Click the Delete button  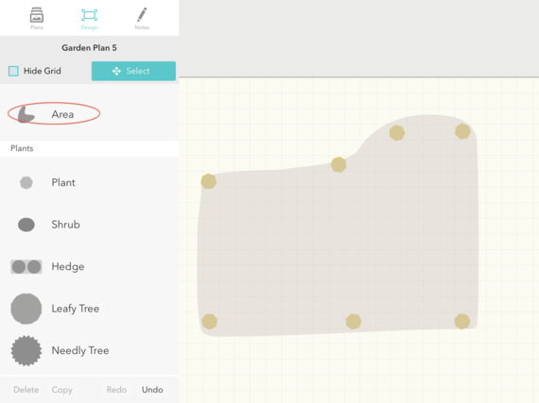click(x=26, y=390)
